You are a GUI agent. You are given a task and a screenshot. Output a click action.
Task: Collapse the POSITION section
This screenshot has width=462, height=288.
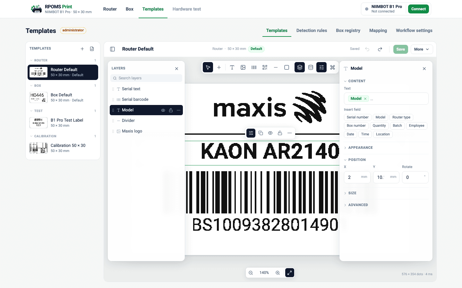355,160
